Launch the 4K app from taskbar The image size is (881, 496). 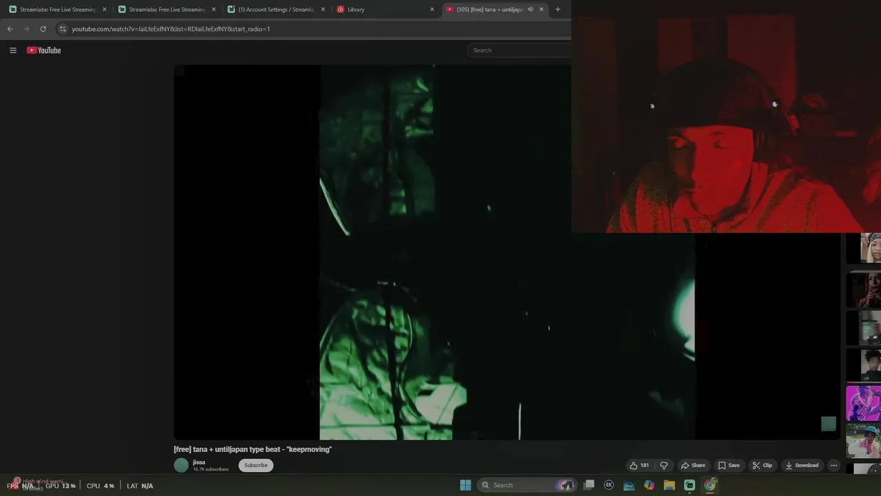608,485
